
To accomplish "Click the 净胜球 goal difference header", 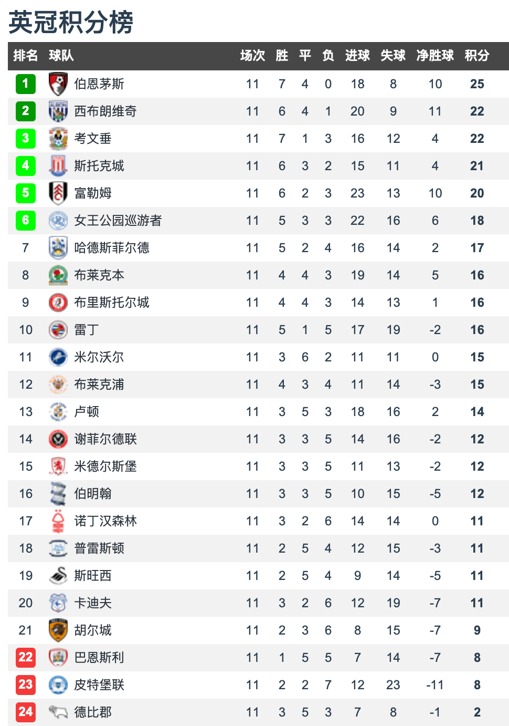I will [435, 56].
